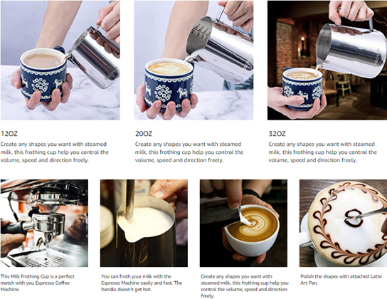Click the 20OZ heading text
Screen dimensions: 387x299
point(144,134)
